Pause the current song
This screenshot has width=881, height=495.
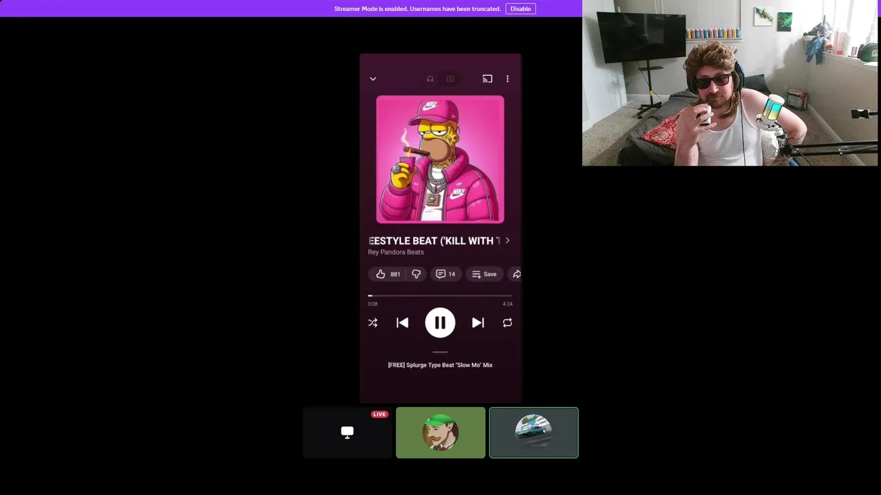[440, 322]
